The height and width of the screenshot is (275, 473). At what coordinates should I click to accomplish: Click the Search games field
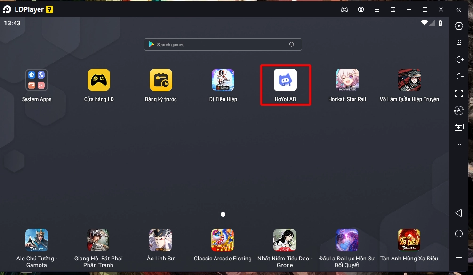coord(216,45)
